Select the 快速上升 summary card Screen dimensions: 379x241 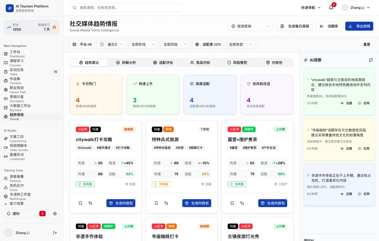point(153,95)
